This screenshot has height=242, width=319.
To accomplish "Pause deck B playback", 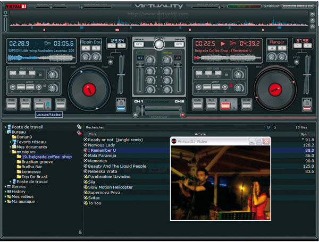I will [212, 106].
